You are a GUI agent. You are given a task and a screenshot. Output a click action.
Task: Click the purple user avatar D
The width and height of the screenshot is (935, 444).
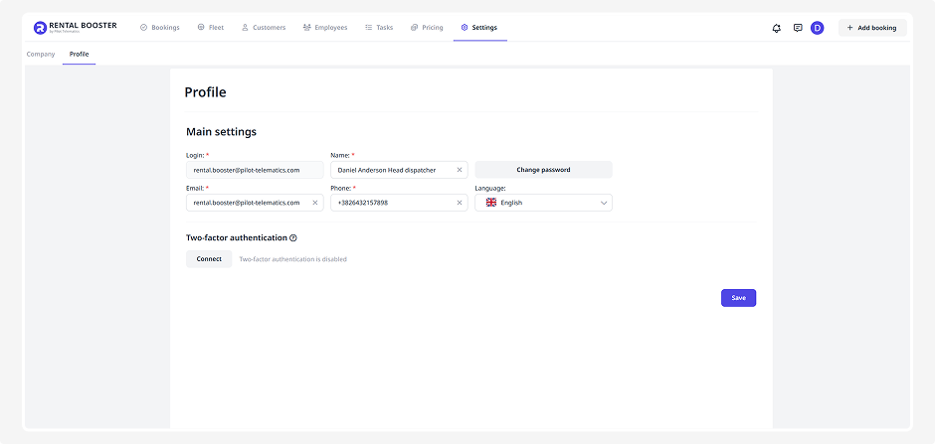coord(818,28)
